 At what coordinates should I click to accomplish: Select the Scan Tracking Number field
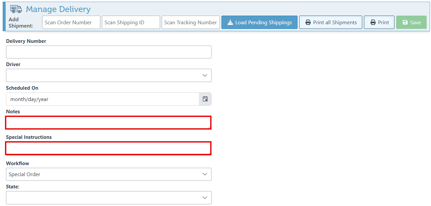pos(191,22)
